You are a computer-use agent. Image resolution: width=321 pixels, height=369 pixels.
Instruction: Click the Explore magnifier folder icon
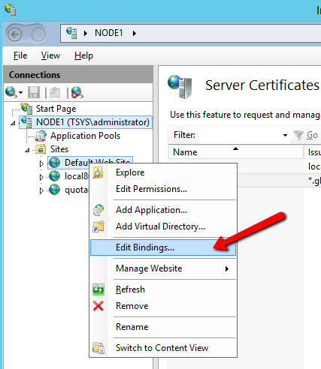coord(98,172)
